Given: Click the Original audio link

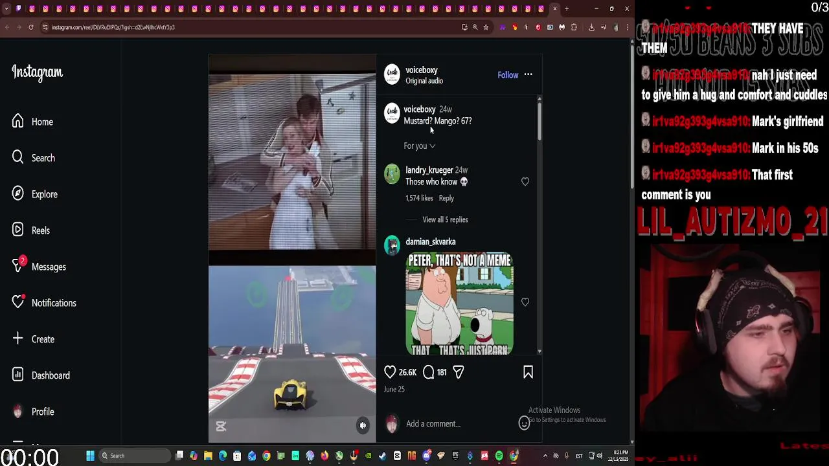Looking at the screenshot, I should (x=424, y=81).
